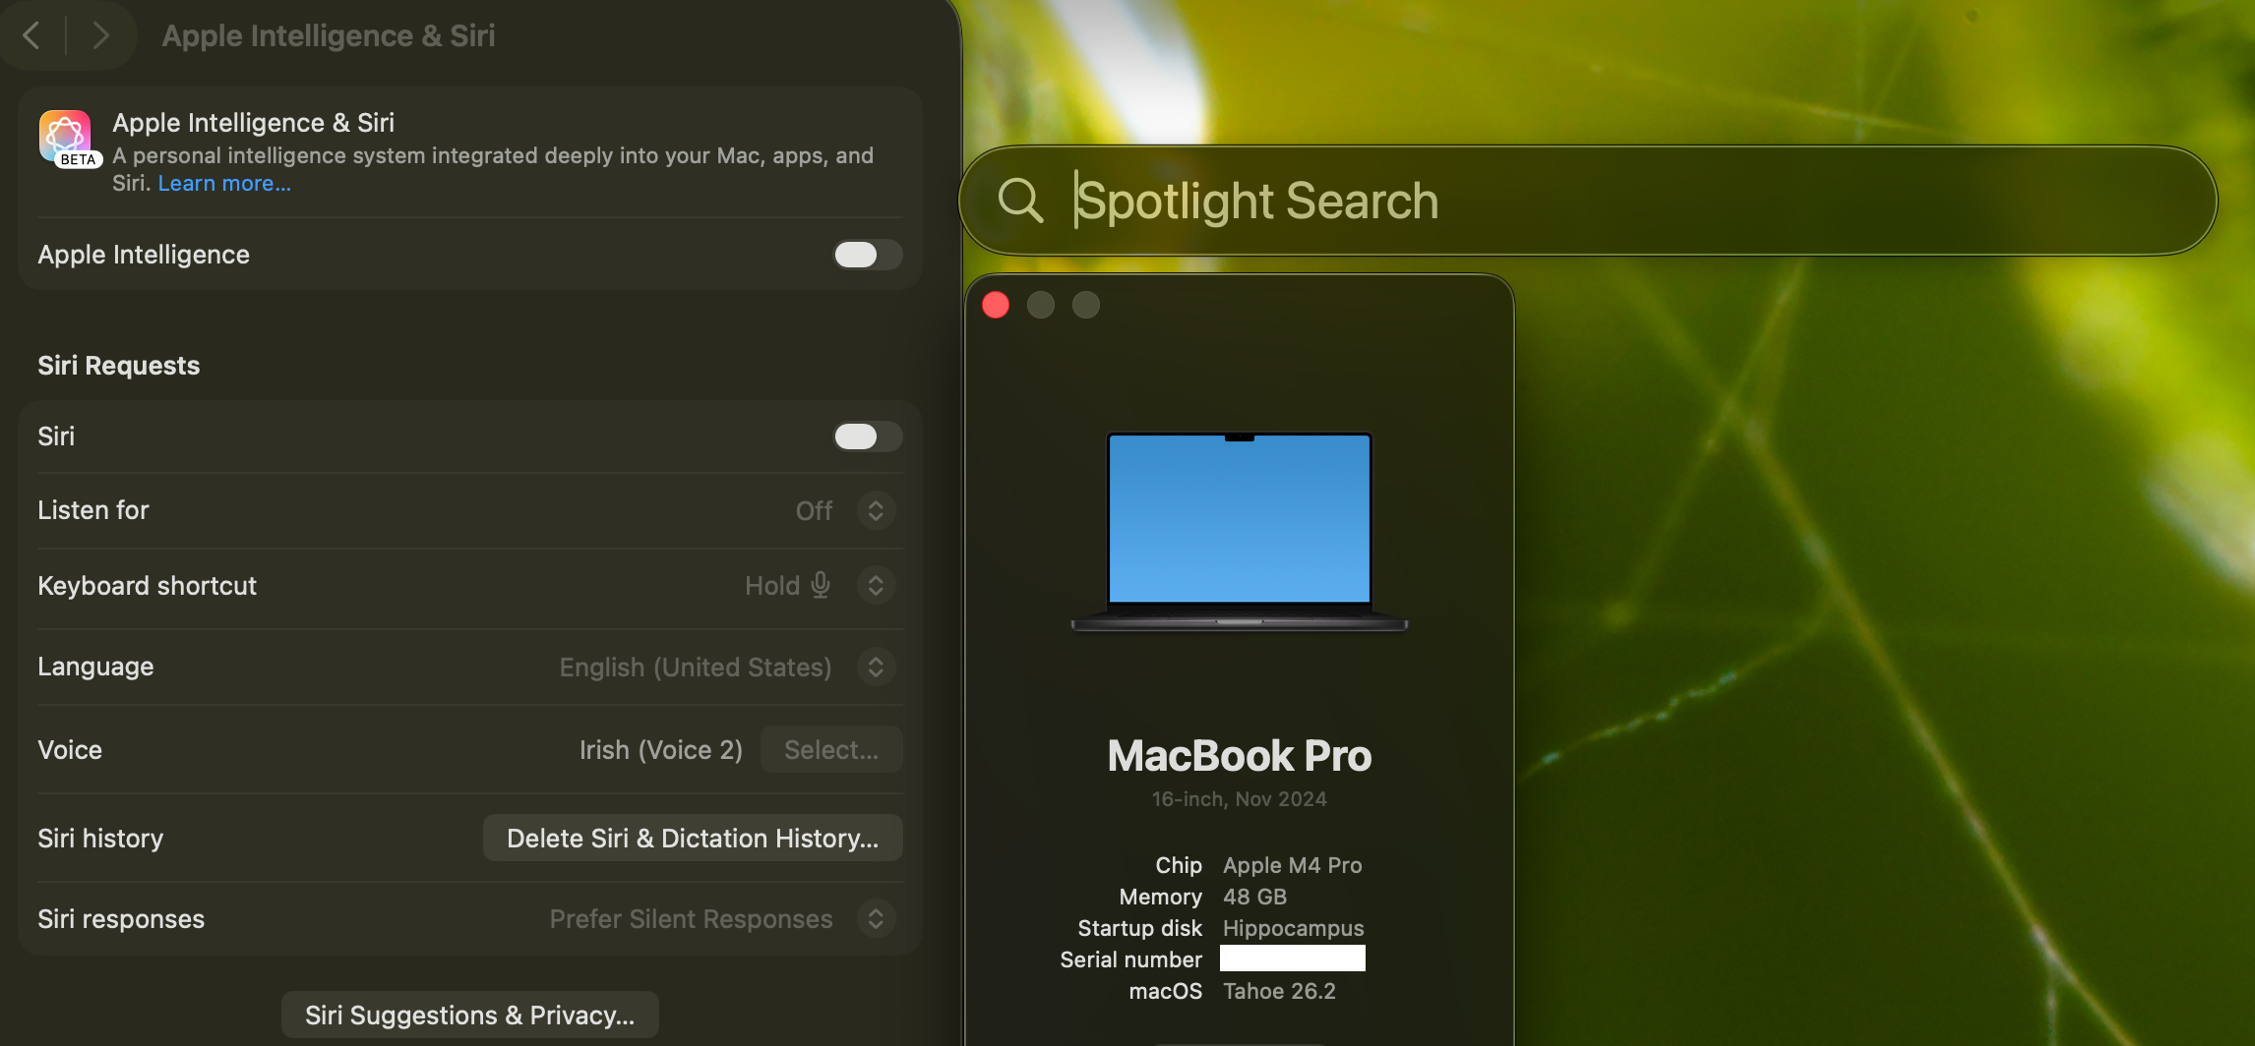
Task: Open Siri Suggestions & Privacy settings
Action: click(470, 1016)
